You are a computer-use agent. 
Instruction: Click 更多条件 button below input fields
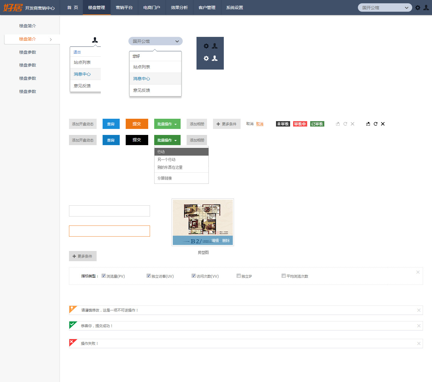(83, 256)
